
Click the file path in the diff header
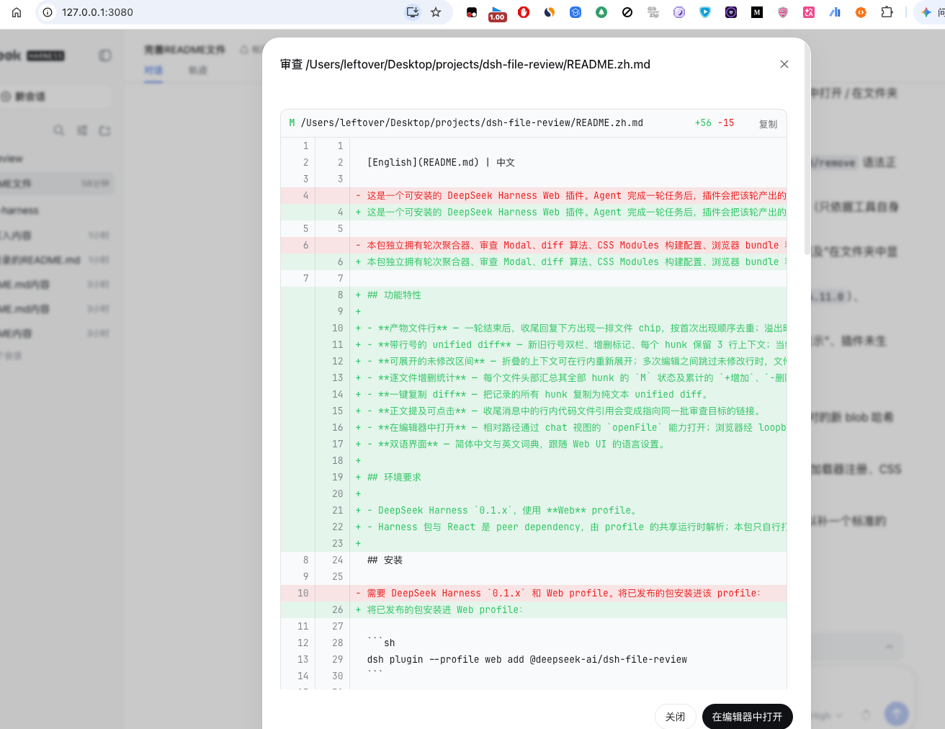pos(472,123)
